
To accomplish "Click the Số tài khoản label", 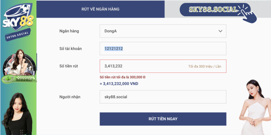I will point(70,49).
